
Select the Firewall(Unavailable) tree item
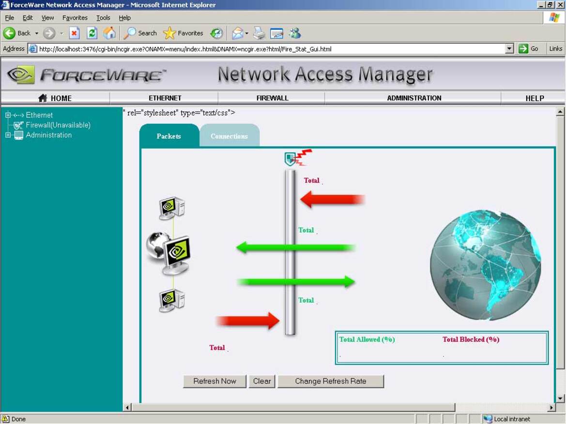click(58, 125)
